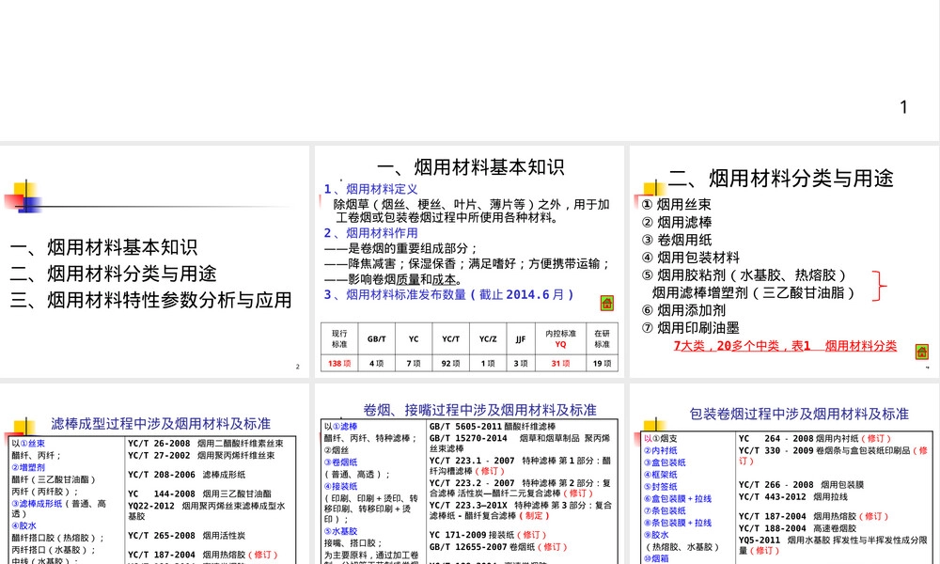Open the slide 卷烟、接嘴过程中涉及烟用材料及标准
This screenshot has height=564, width=940.
469,474
